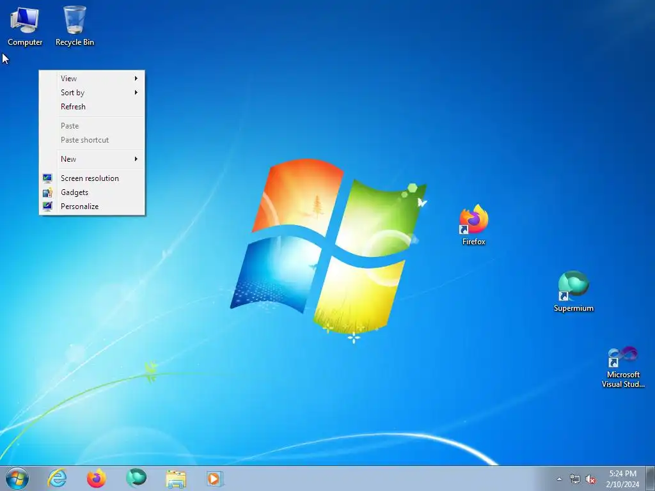Open the Start menu orb
Image resolution: width=655 pixels, height=491 pixels.
17,478
